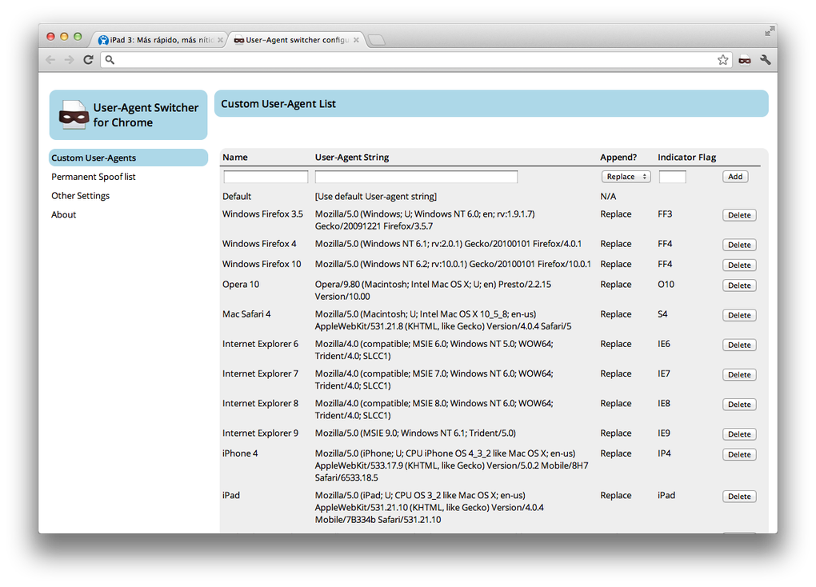Open the Replace append dropdown
Image resolution: width=816 pixels, height=587 pixels.
pos(626,177)
